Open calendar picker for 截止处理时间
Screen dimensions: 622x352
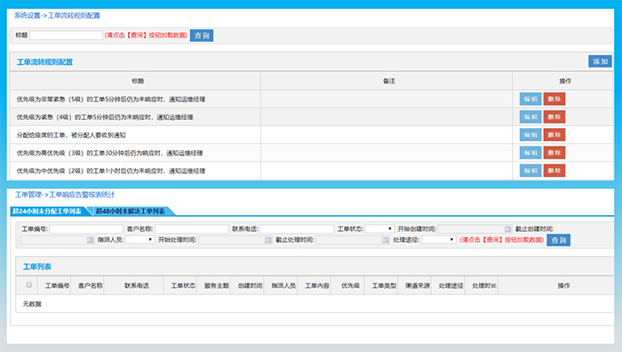point(385,240)
